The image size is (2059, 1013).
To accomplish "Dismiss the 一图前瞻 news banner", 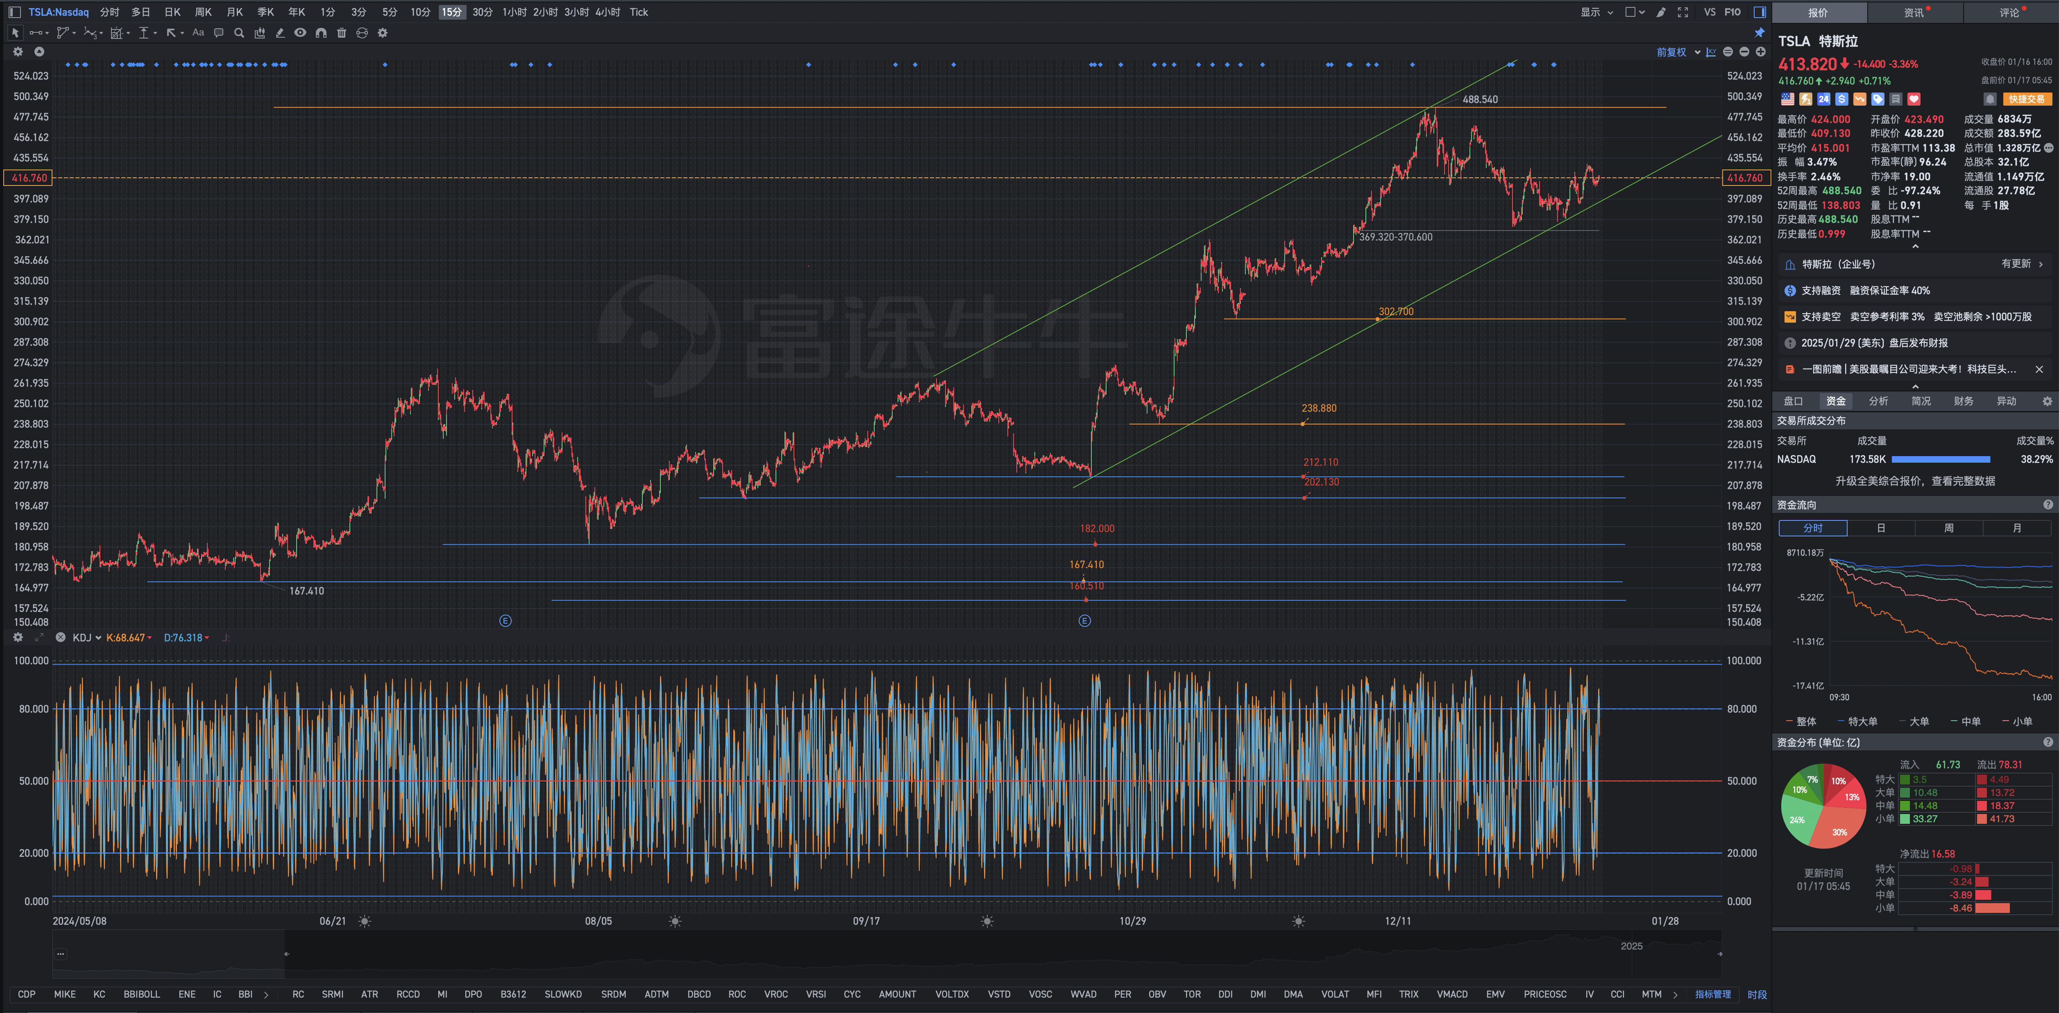I will coord(2039,369).
